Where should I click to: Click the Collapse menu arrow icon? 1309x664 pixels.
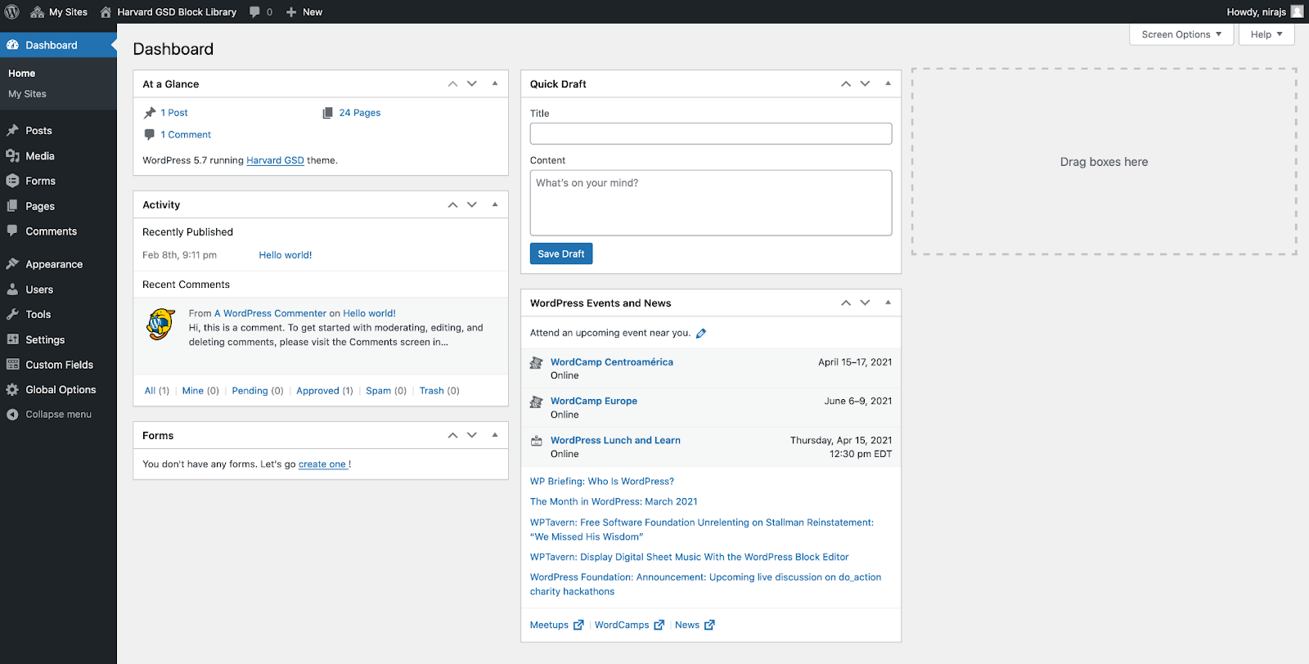(12, 415)
